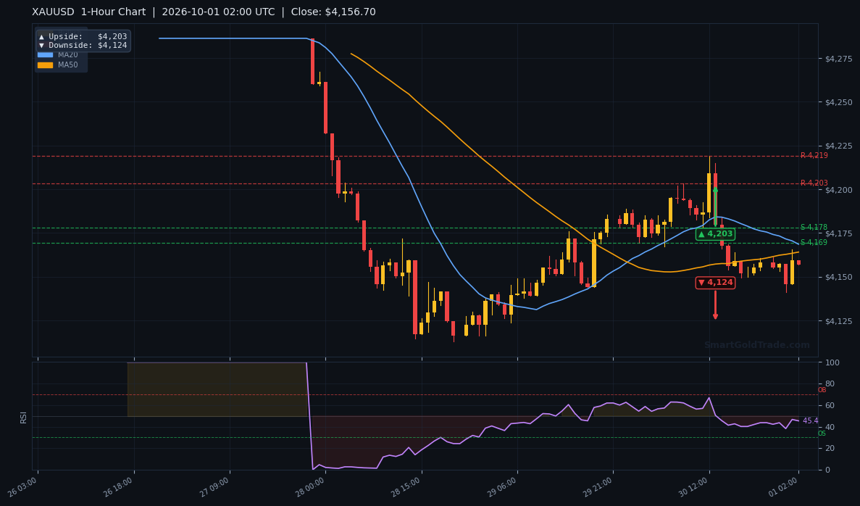This screenshot has height=506, width=860.
Task: Click the 28 15:00 time axis label
Action: click(x=407, y=486)
